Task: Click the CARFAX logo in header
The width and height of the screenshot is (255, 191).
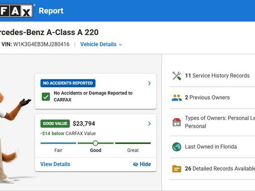Action: 16,11
